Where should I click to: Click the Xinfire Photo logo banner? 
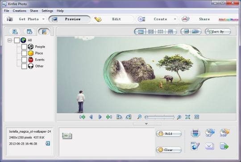click(x=229, y=20)
